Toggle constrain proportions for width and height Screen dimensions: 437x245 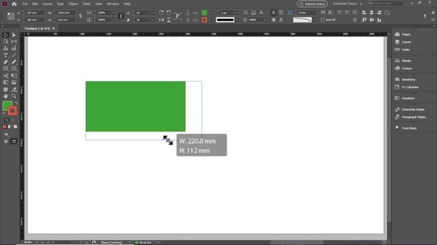tap(81, 16)
